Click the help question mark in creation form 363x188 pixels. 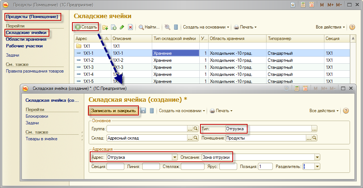click(346, 111)
